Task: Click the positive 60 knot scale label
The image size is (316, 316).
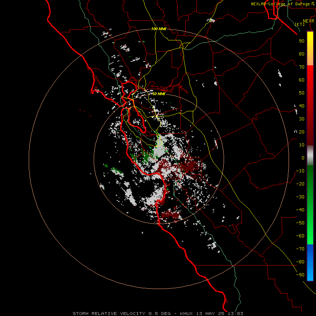Action: (x=302, y=80)
